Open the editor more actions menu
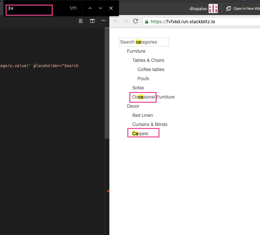The image size is (260, 235). 103,21
